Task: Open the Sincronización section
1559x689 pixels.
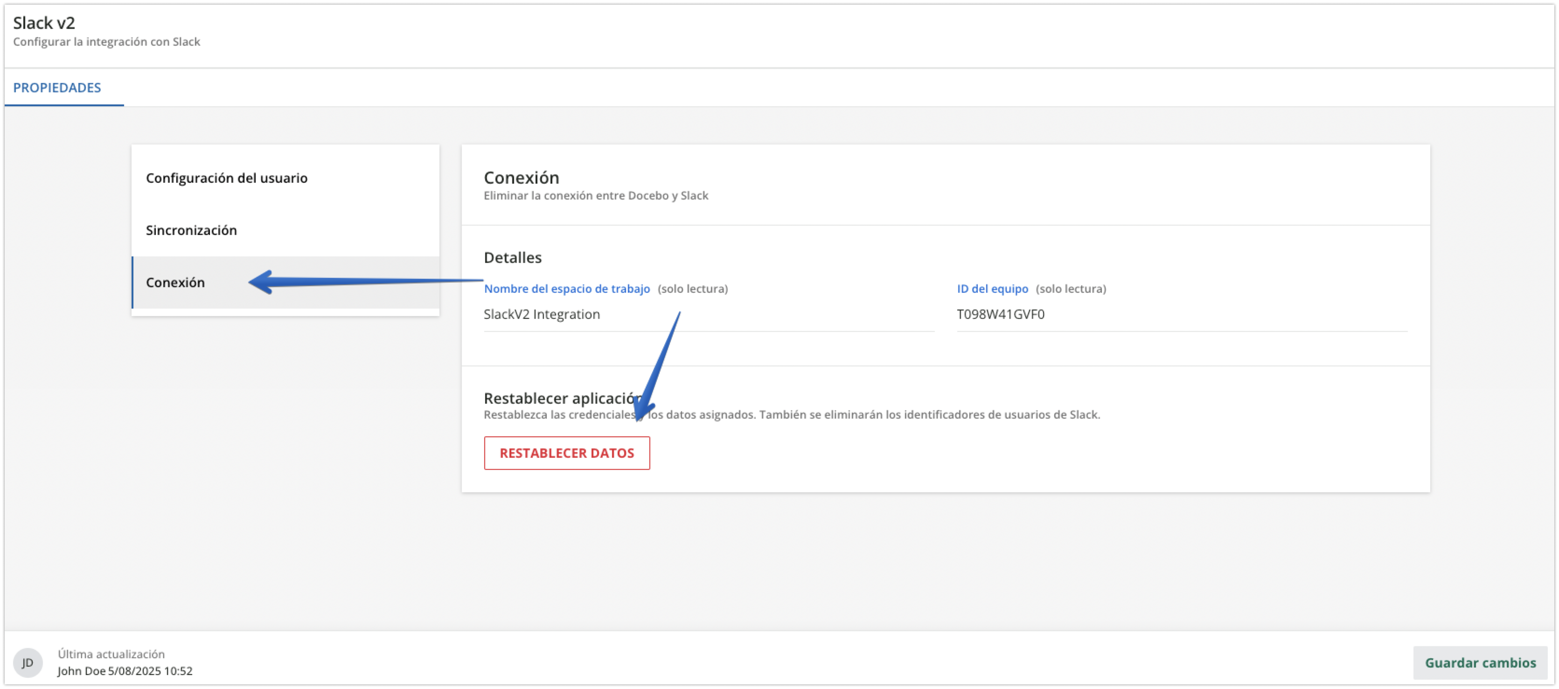Action: (191, 230)
